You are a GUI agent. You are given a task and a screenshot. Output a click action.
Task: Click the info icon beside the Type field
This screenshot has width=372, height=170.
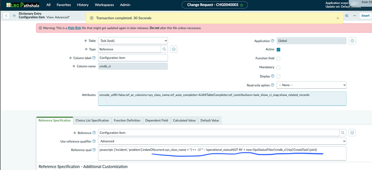pyautogui.click(x=174, y=49)
